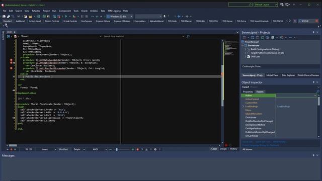The image size is (322, 181).
Task: Click the Save Desktop layout icon
Action: pyautogui.click(x=282, y=5)
